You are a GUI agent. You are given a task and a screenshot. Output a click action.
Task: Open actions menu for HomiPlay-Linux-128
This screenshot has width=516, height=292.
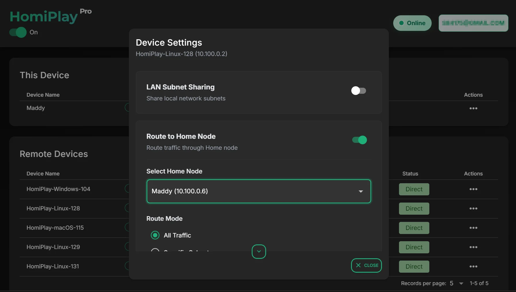(x=473, y=209)
